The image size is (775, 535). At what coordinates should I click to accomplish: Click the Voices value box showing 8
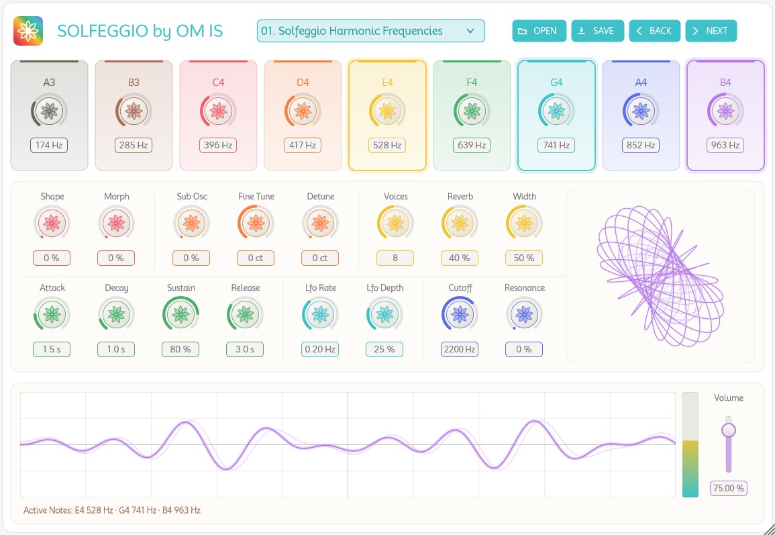point(395,258)
